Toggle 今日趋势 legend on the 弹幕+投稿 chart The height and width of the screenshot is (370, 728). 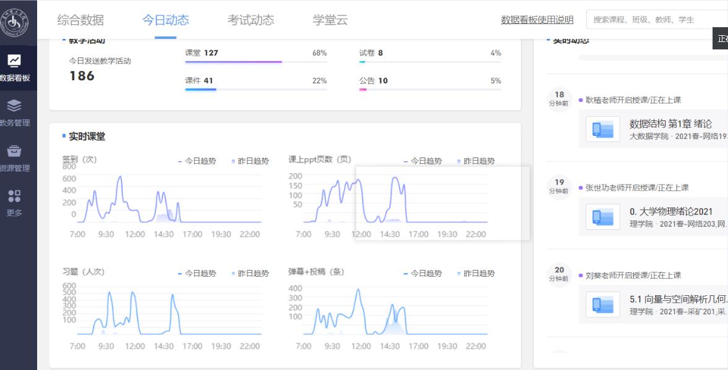point(423,274)
